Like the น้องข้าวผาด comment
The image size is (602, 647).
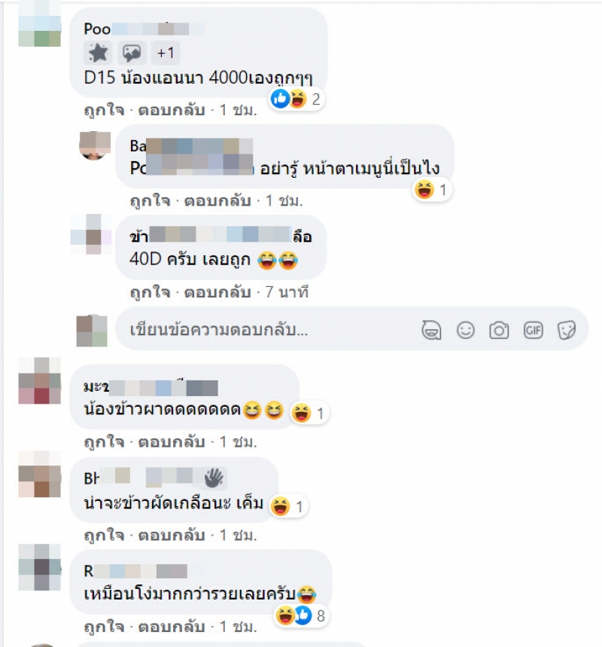click(x=104, y=442)
